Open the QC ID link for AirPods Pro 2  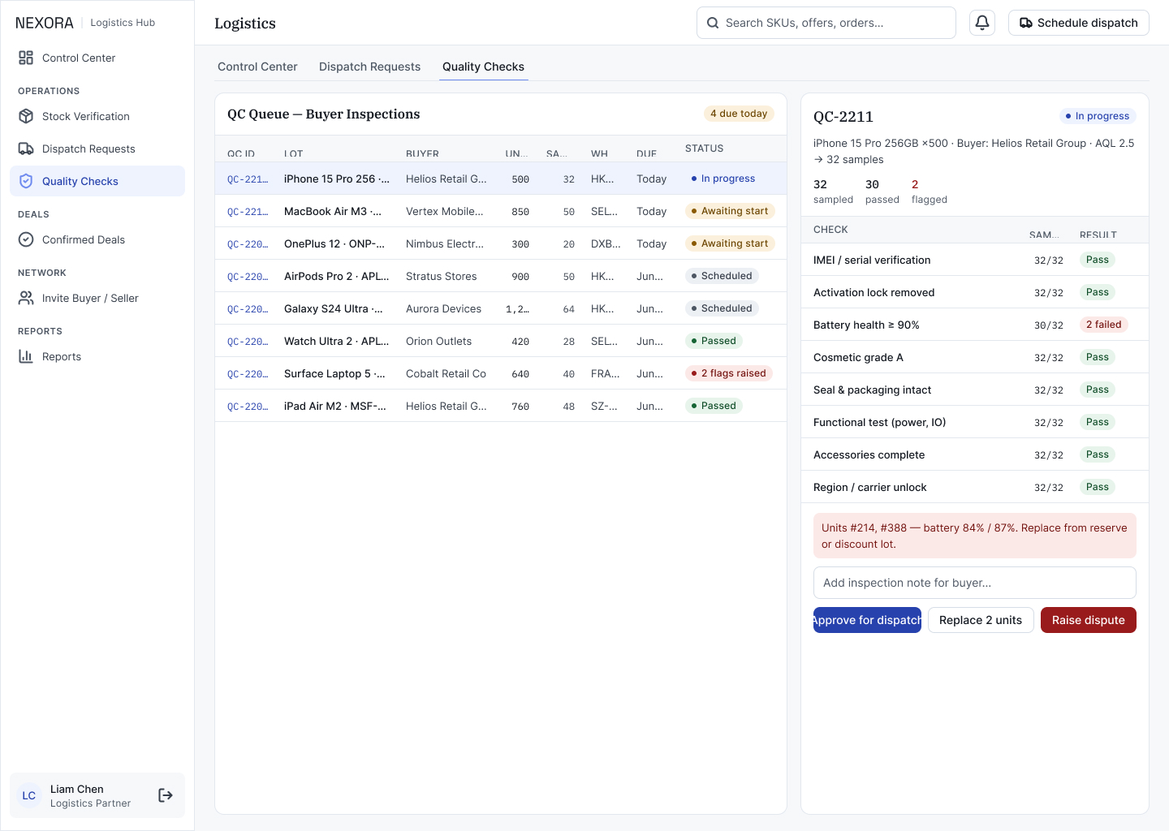248,277
